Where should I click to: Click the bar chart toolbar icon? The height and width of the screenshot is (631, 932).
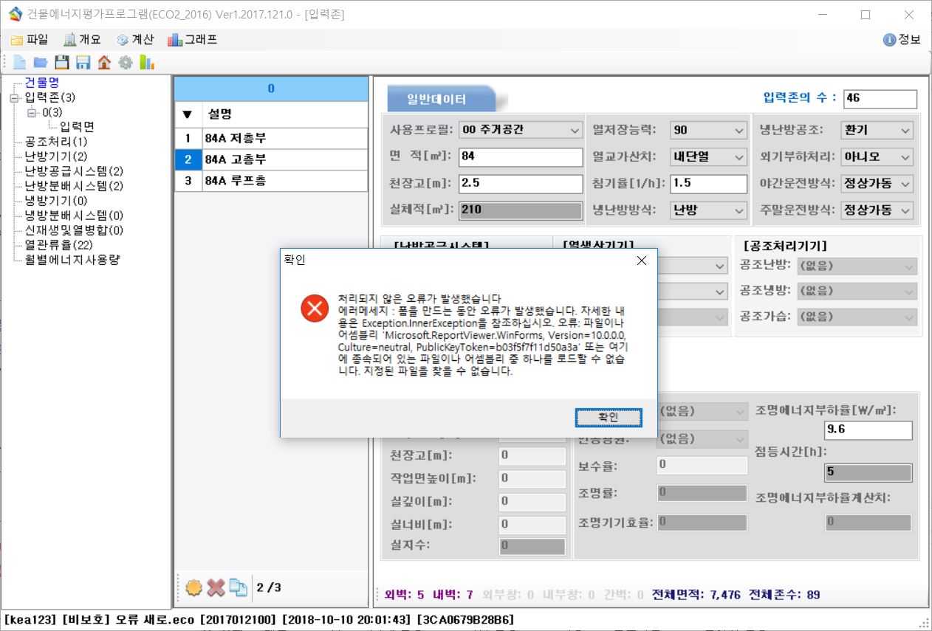pos(147,63)
